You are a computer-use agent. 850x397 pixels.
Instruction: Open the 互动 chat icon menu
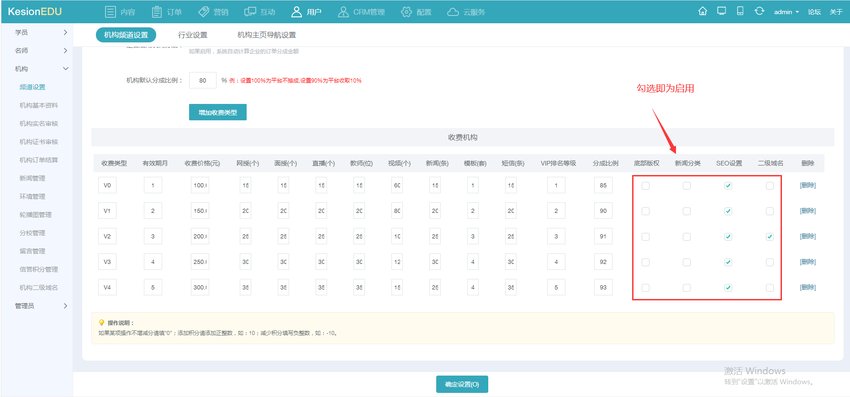click(260, 12)
